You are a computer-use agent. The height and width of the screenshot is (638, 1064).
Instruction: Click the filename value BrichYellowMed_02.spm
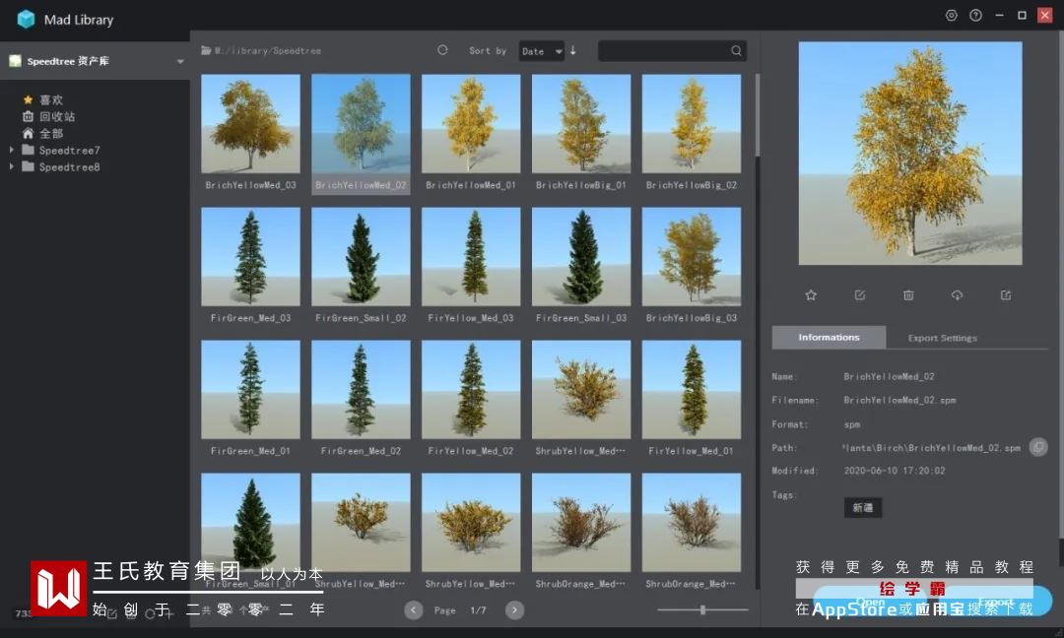(899, 400)
